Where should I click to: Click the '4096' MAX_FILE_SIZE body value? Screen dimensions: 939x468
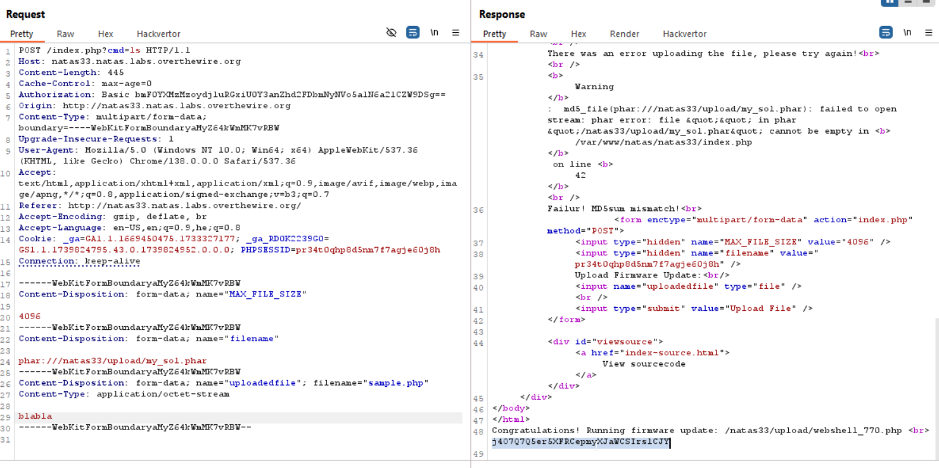[x=29, y=316]
